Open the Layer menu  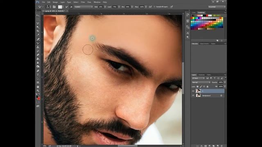pos(63,2)
